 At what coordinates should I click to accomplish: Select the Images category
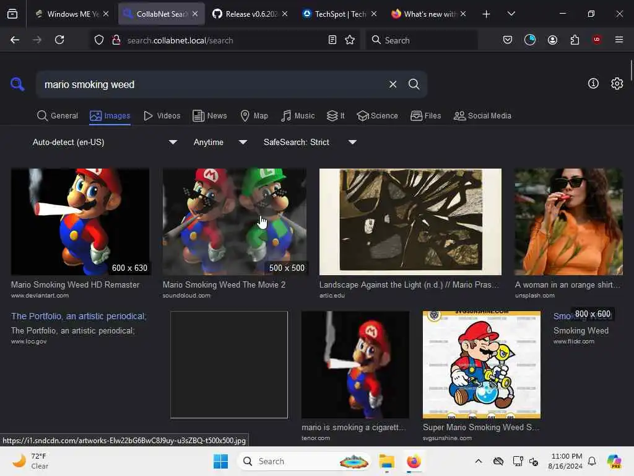pyautogui.click(x=110, y=116)
